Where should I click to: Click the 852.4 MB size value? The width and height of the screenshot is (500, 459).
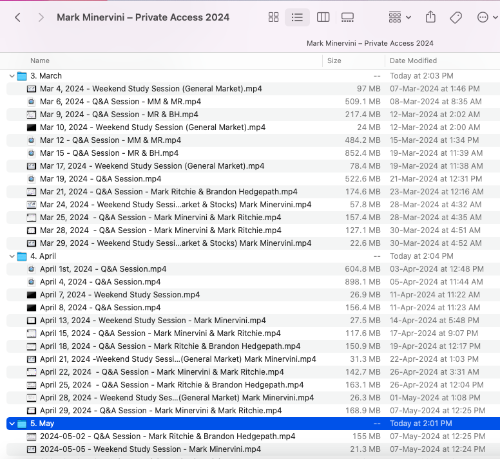click(363, 153)
